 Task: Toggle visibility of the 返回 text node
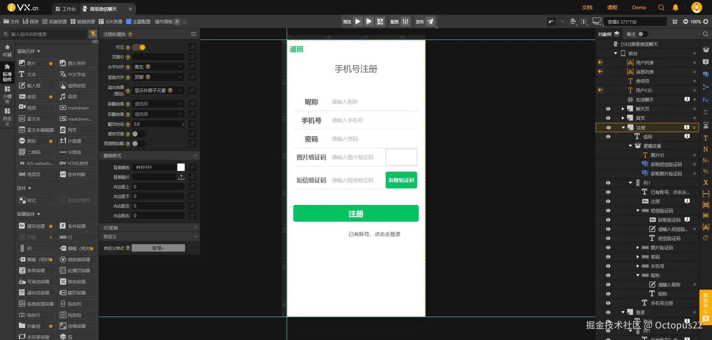[608, 137]
